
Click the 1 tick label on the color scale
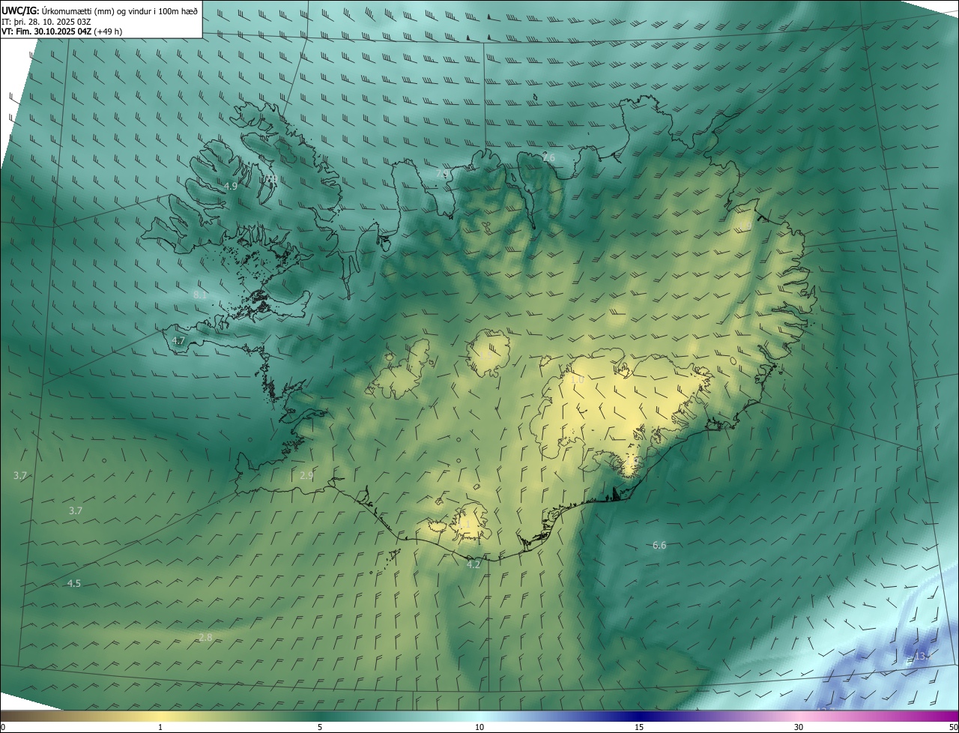(160, 727)
